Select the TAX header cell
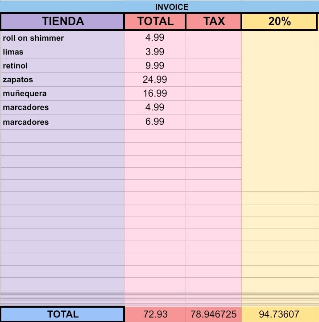 (x=214, y=21)
